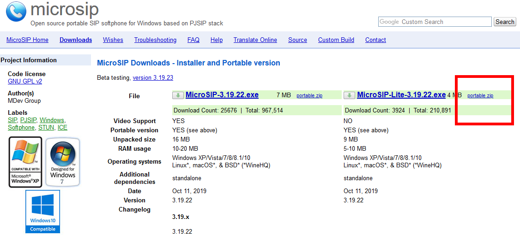520x236 pixels.
Task: Download MicroSIP-3.19.22.exe via its file link
Action: [222, 95]
